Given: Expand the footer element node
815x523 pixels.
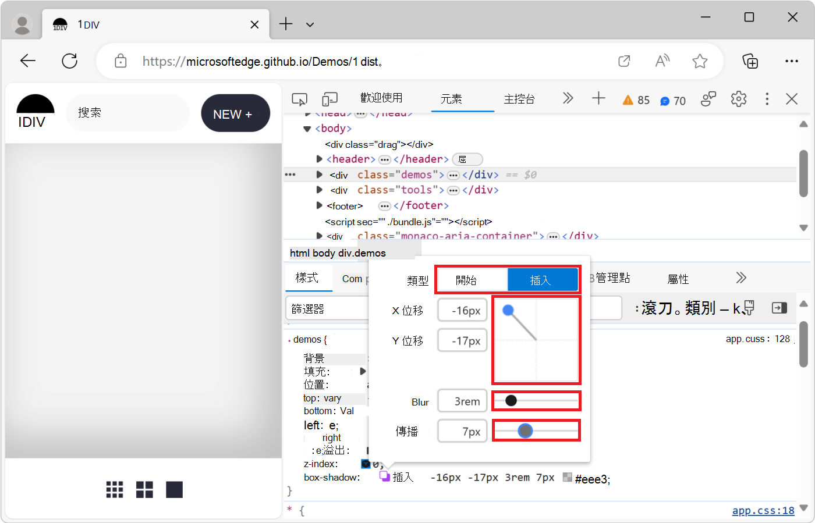Looking at the screenshot, I should click(x=319, y=205).
